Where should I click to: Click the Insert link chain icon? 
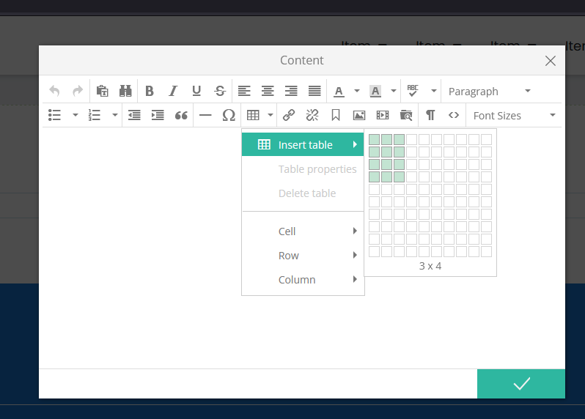(289, 115)
